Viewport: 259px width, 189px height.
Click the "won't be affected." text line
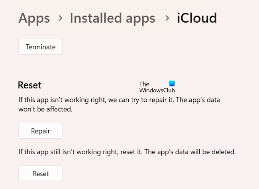[45, 109]
